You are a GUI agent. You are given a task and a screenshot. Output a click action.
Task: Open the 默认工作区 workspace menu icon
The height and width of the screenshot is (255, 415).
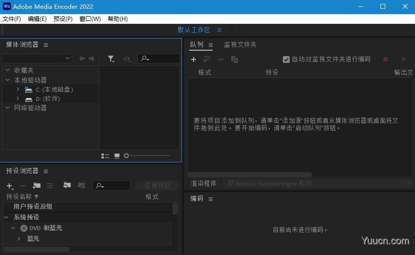219,30
